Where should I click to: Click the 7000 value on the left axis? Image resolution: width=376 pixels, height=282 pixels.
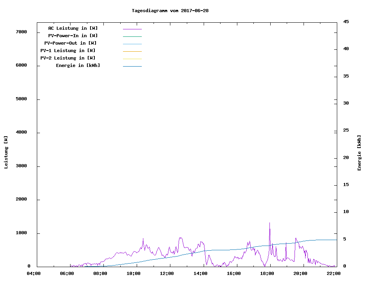tap(21, 32)
